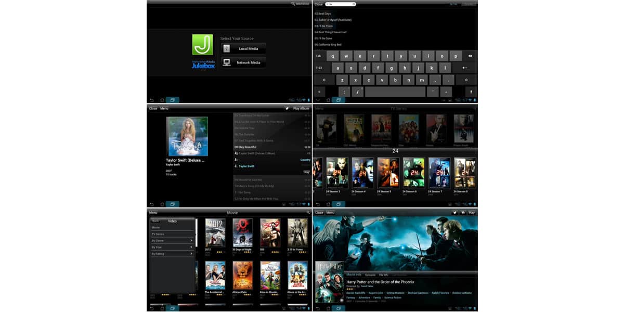The height and width of the screenshot is (312, 624).
Task: Clear the search field with the X icon
Action: pyautogui.click(x=354, y=4)
